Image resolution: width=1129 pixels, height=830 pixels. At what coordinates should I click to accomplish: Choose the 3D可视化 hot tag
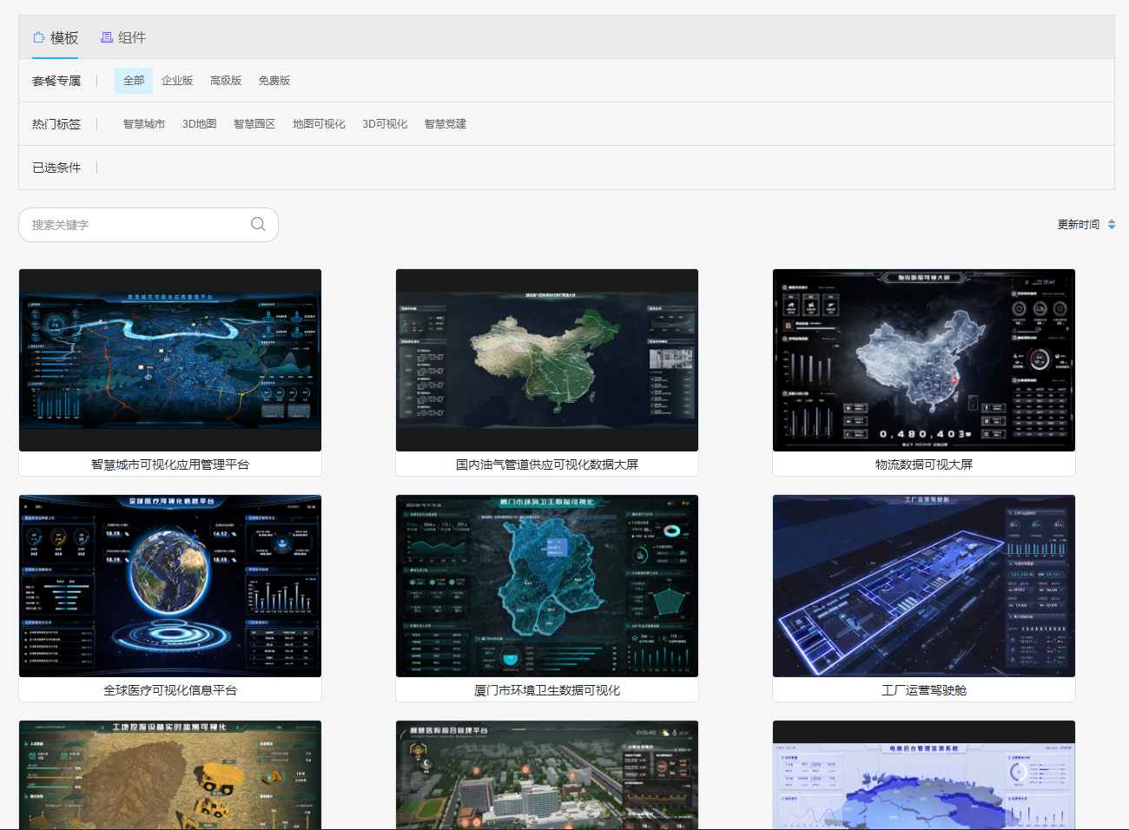tap(385, 124)
